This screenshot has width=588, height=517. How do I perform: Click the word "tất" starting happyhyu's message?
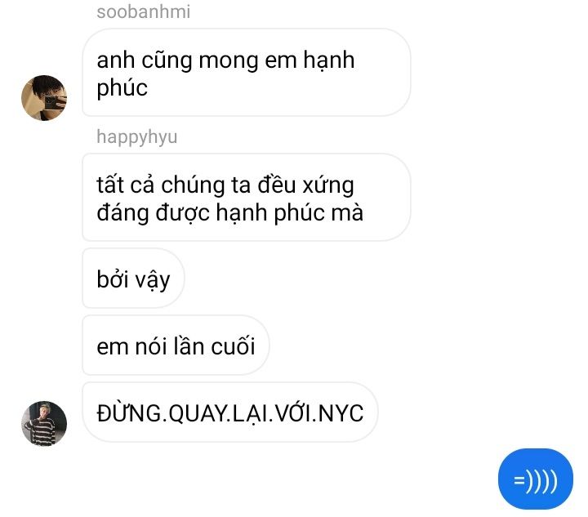coord(110,184)
